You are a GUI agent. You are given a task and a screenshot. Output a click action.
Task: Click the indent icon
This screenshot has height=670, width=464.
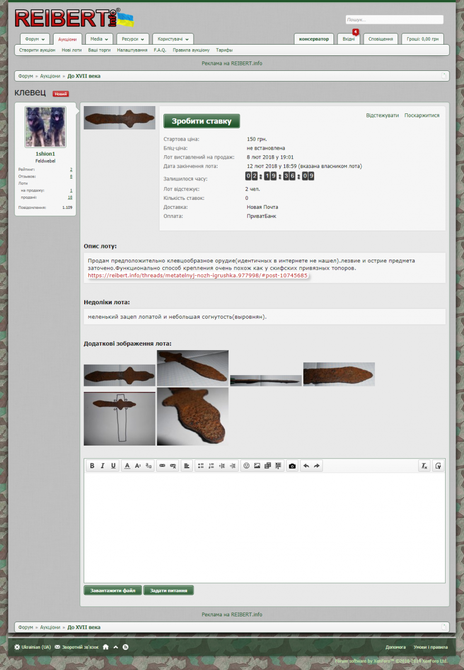coord(233,466)
